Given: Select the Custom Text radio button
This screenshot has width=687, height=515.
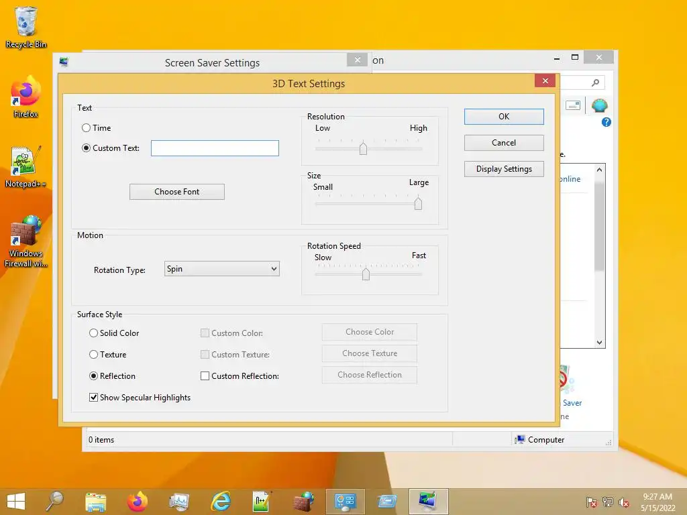Looking at the screenshot, I should 87,148.
